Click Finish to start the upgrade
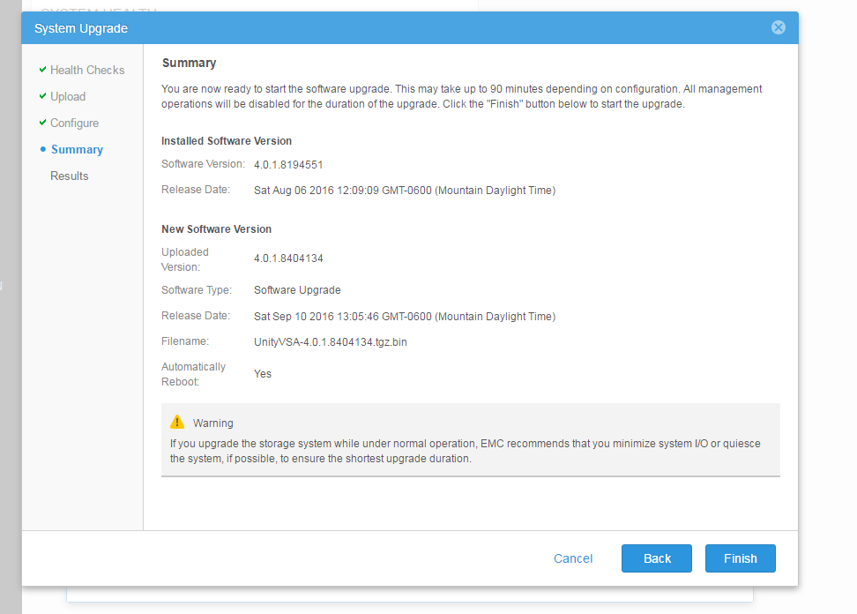The height and width of the screenshot is (614, 857). tap(740, 558)
